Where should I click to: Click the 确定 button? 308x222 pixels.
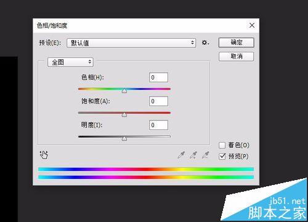point(237,43)
